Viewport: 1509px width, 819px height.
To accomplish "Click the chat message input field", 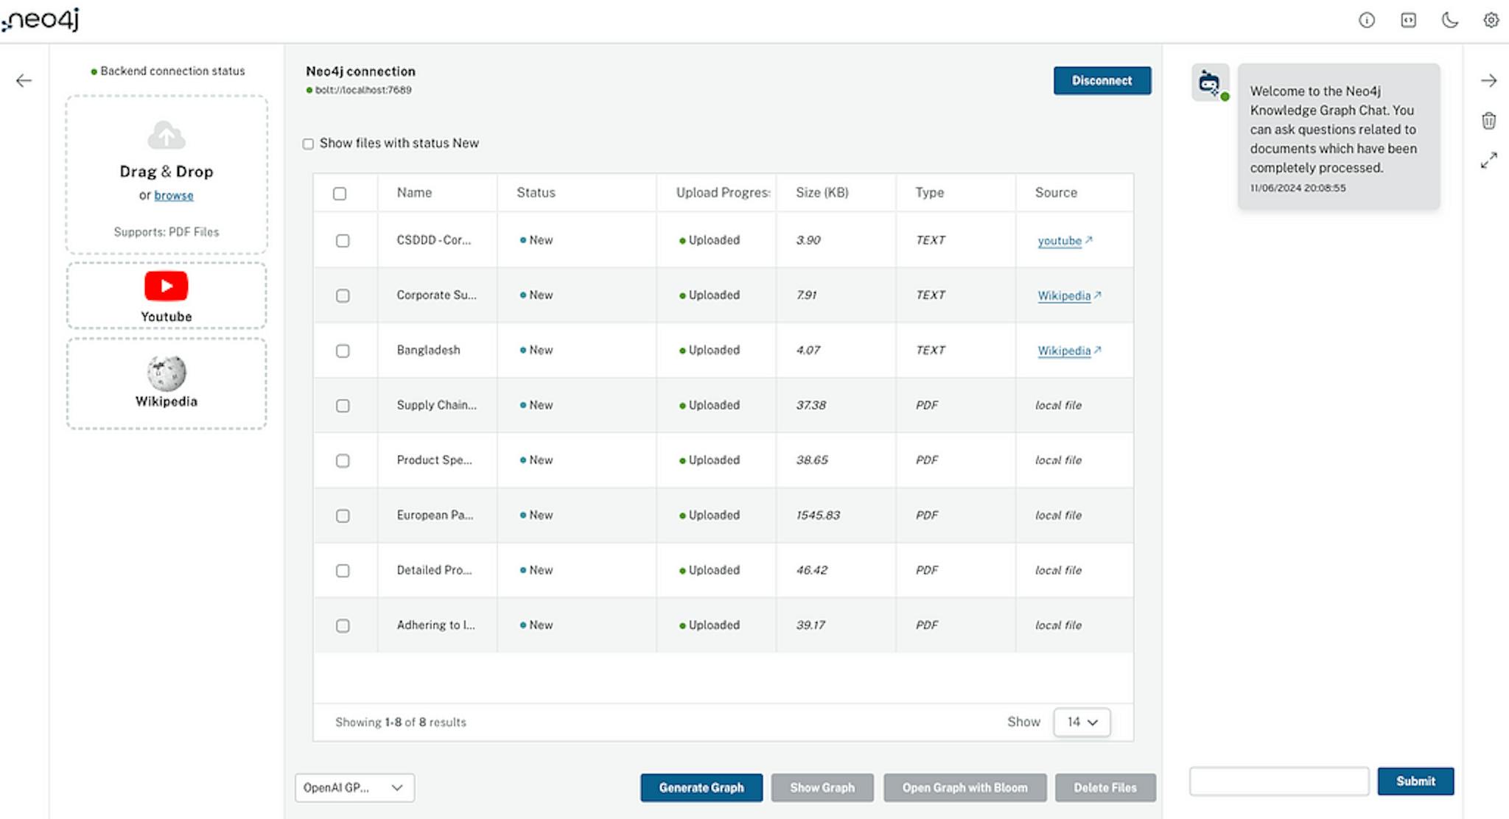I will click(1279, 781).
